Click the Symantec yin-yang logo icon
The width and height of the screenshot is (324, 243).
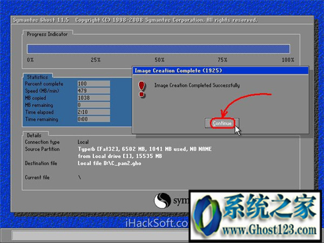click(163, 201)
